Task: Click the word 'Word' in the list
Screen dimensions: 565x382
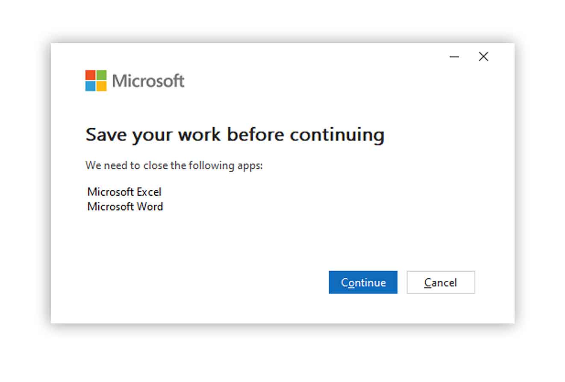Action: pyautogui.click(x=150, y=207)
